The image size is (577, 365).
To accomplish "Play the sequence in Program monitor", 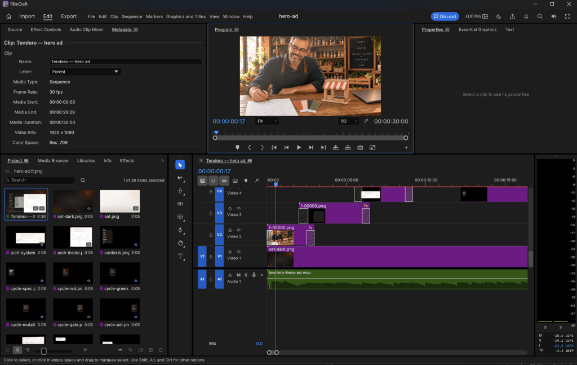I will (x=299, y=147).
